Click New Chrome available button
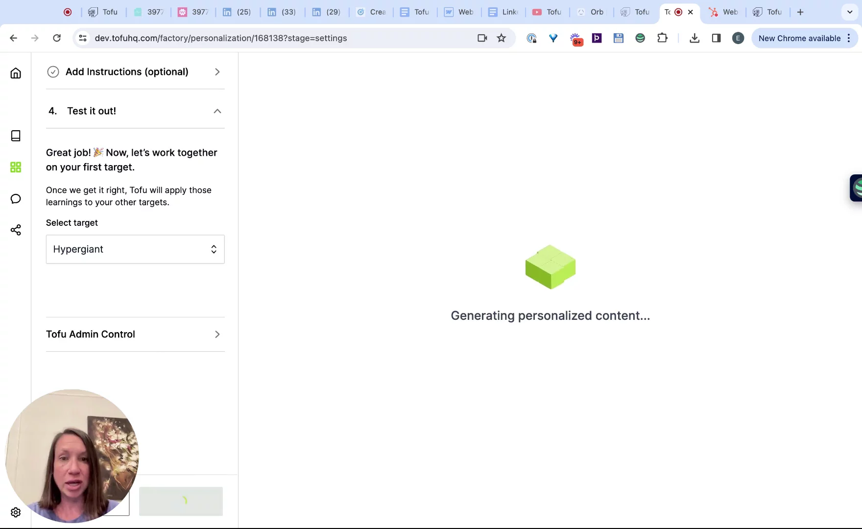The image size is (862, 529). click(799, 38)
